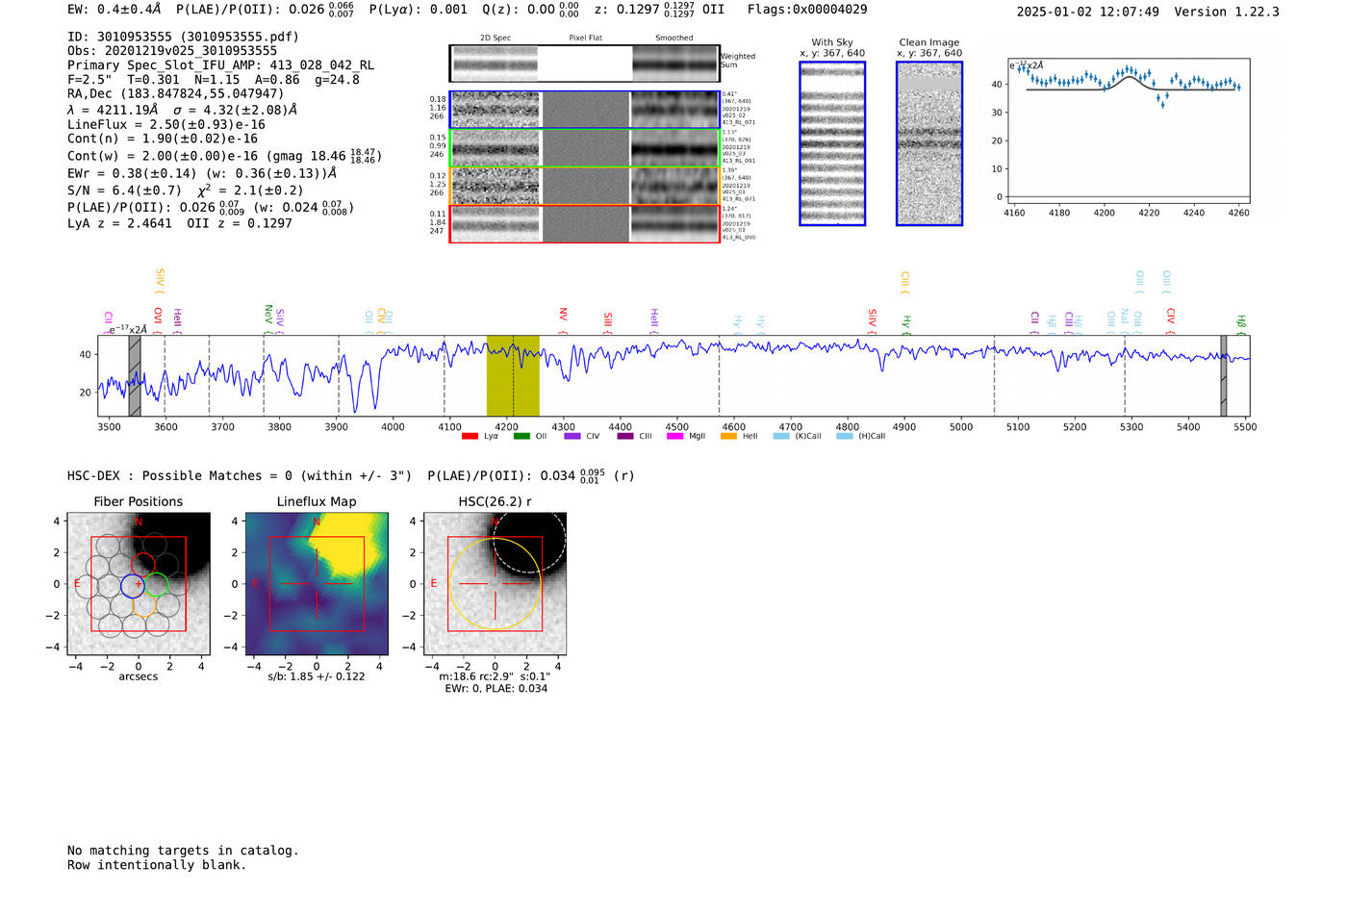Click the (K)CaII legend swatch
Viewport: 1347px width, 917px height.
click(x=781, y=437)
